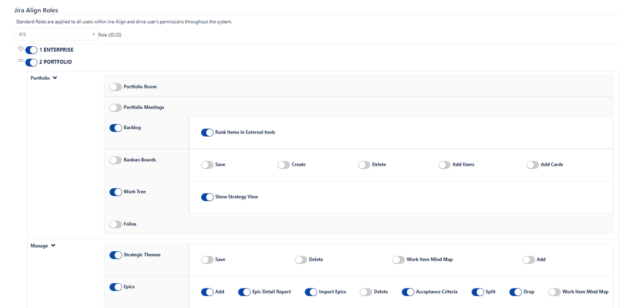
Task: Click the Standard Roles description text
Action: [x=124, y=22]
